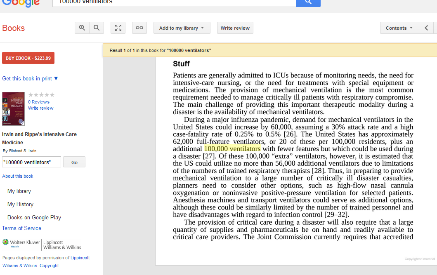The height and width of the screenshot is (275, 437).
Task: Open 0 Reviews link
Action: point(39,102)
